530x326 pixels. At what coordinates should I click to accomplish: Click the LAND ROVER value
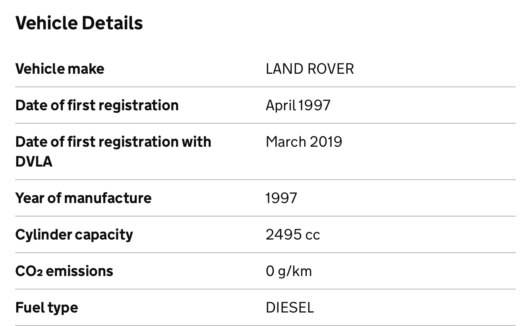click(309, 69)
